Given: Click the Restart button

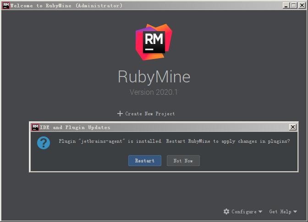Looking at the screenshot, I should [x=145, y=161].
